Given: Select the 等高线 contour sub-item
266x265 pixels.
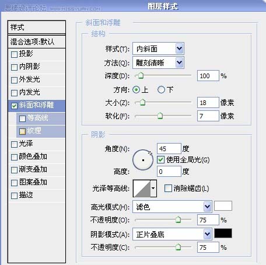Looking at the screenshot, I should point(40,118).
